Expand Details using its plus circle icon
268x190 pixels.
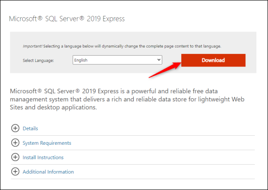15,128
